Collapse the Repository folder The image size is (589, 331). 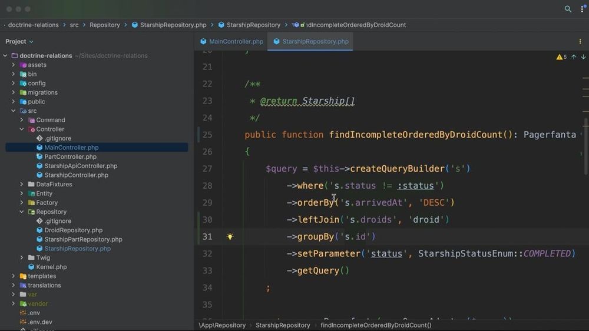[22, 212]
